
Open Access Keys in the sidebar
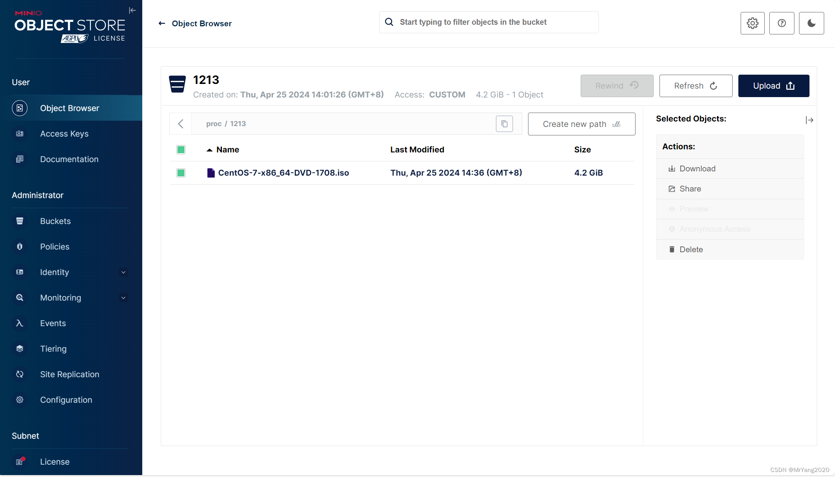coord(64,134)
